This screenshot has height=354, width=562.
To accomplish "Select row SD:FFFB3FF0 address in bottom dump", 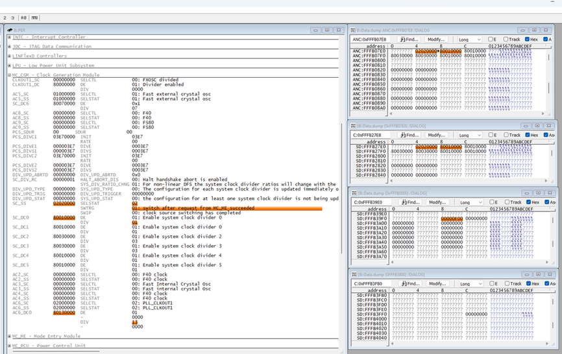I will click(372, 314).
